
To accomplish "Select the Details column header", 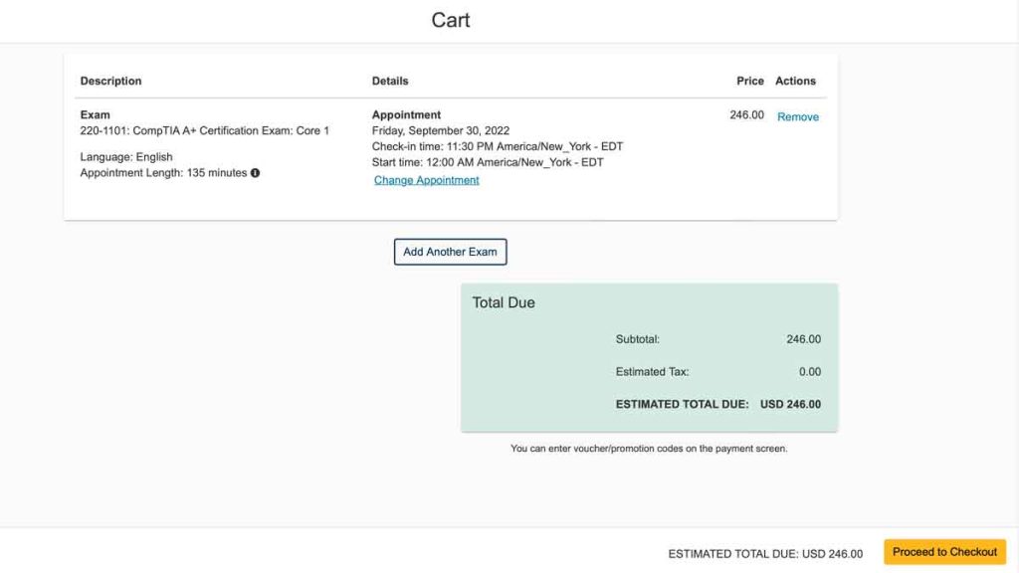I will coord(390,81).
